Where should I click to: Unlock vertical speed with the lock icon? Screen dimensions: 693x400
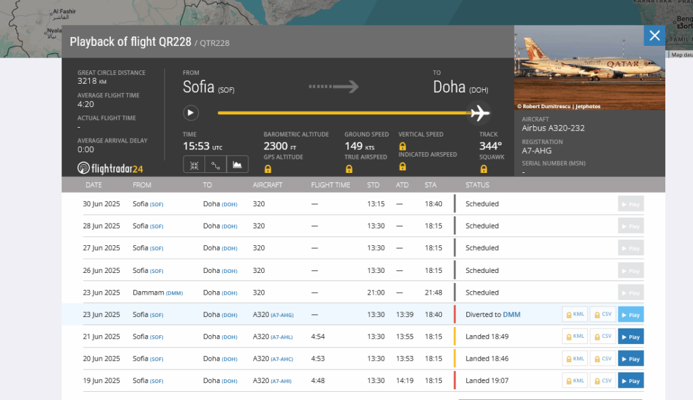(x=402, y=146)
